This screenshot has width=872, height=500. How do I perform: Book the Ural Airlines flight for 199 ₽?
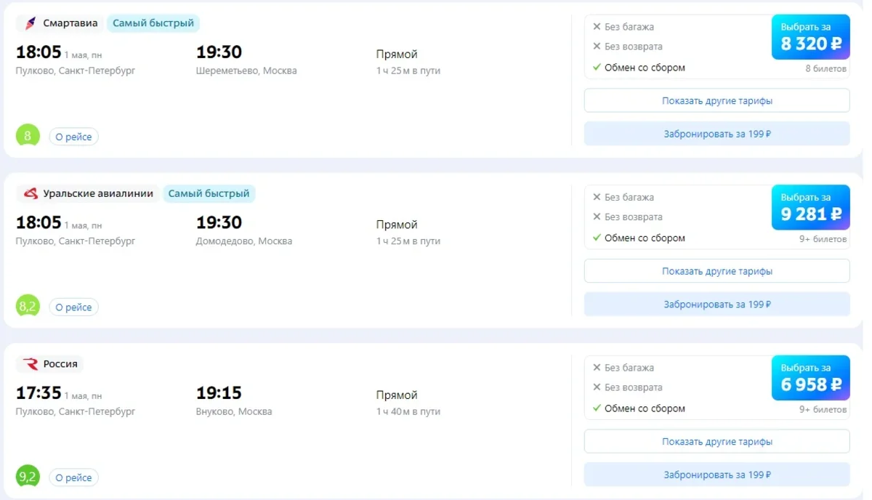[x=716, y=305]
